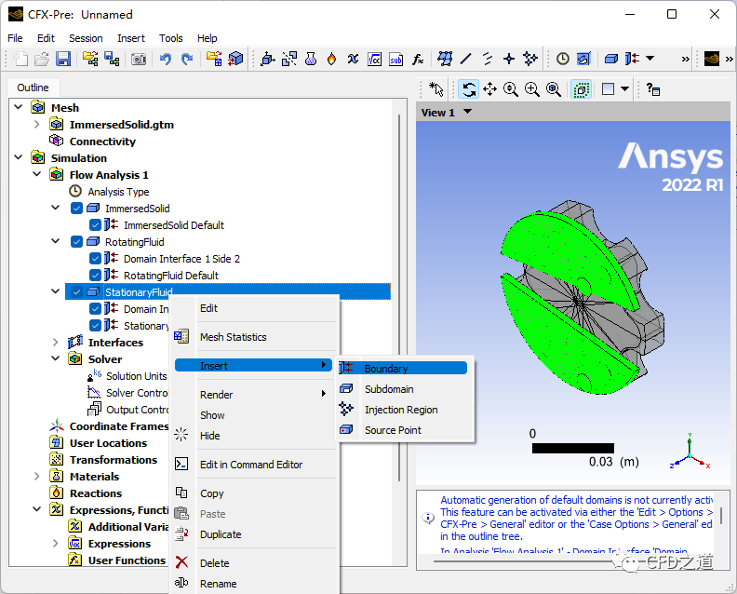Toggle the highlighting icon in viewer toolbar
This screenshot has height=594, width=737.
(x=582, y=88)
